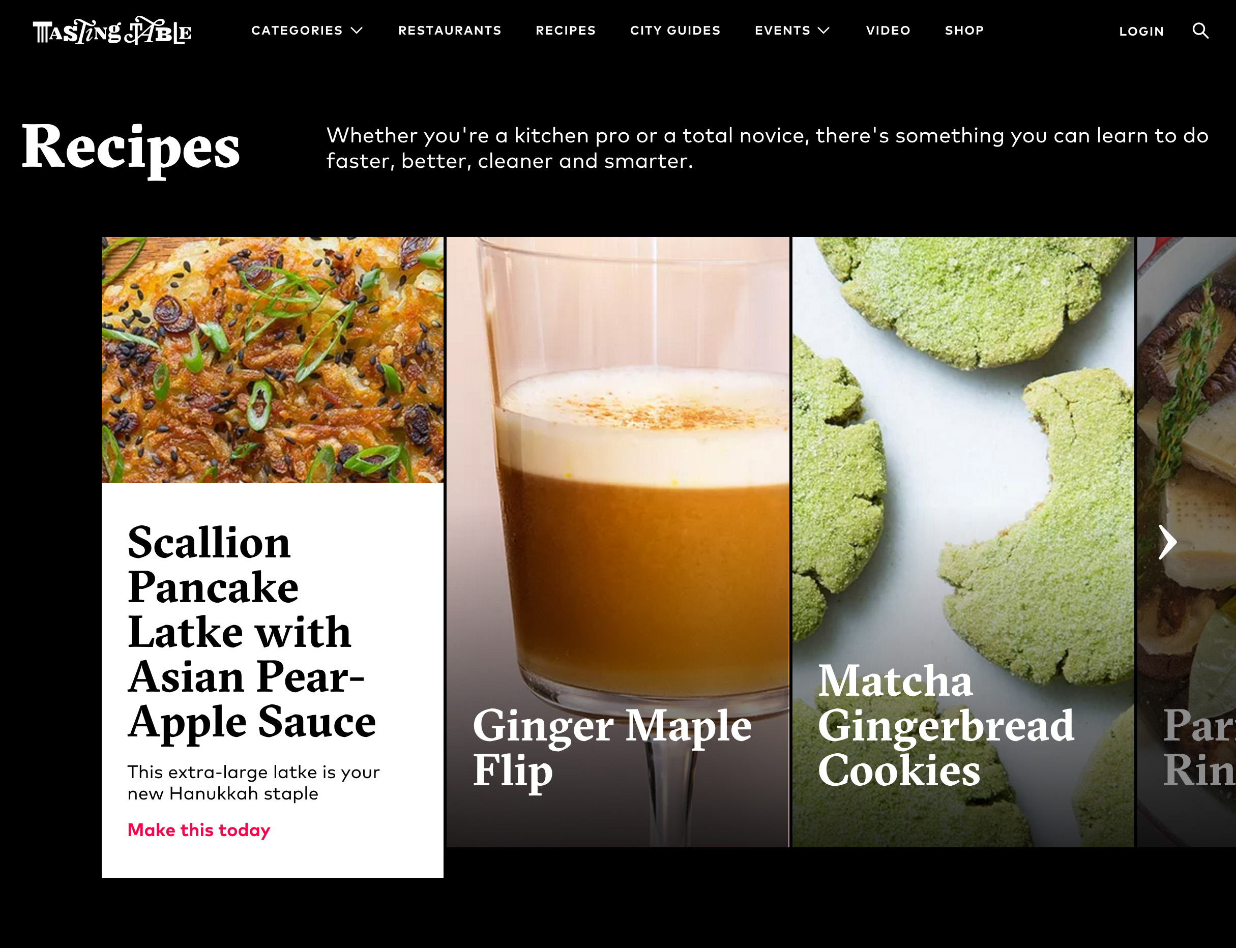Open the Ginger Maple Flip card
Viewport: 1236px width, 948px height.
pyautogui.click(x=618, y=542)
